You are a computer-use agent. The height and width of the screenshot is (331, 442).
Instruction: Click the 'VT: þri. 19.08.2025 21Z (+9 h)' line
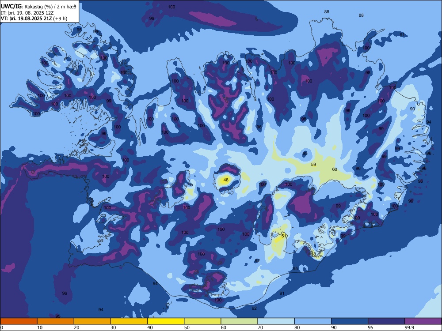pos(34,19)
